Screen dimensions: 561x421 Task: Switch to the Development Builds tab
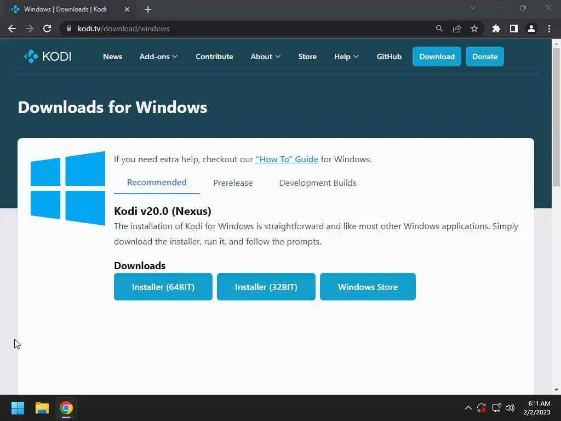(x=318, y=183)
